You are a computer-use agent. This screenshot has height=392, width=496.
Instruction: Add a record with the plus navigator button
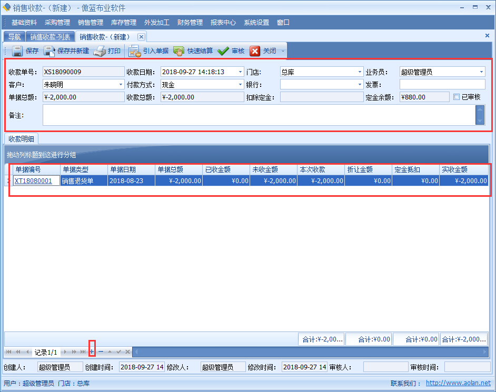pos(92,351)
